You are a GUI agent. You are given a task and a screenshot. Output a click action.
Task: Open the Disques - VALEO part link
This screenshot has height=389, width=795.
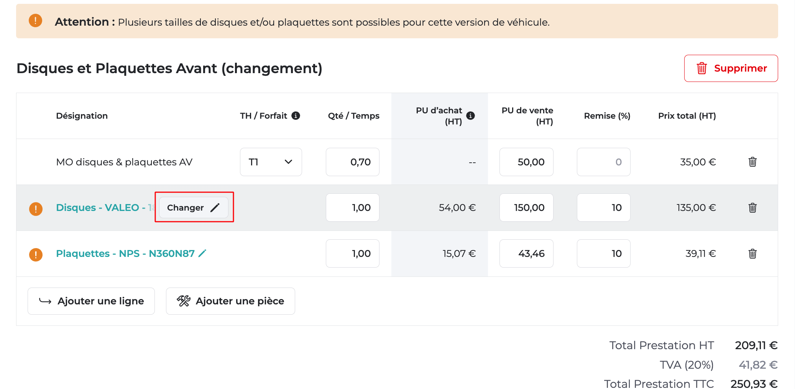(100, 208)
